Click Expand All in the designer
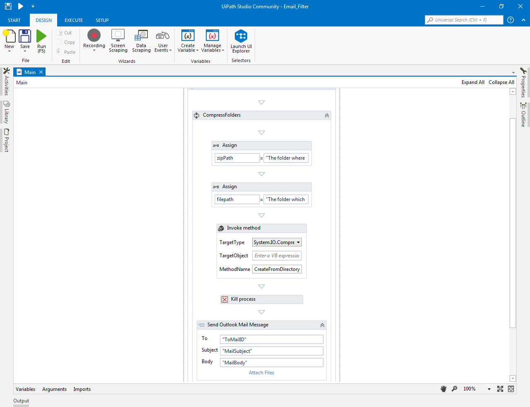 click(x=473, y=82)
